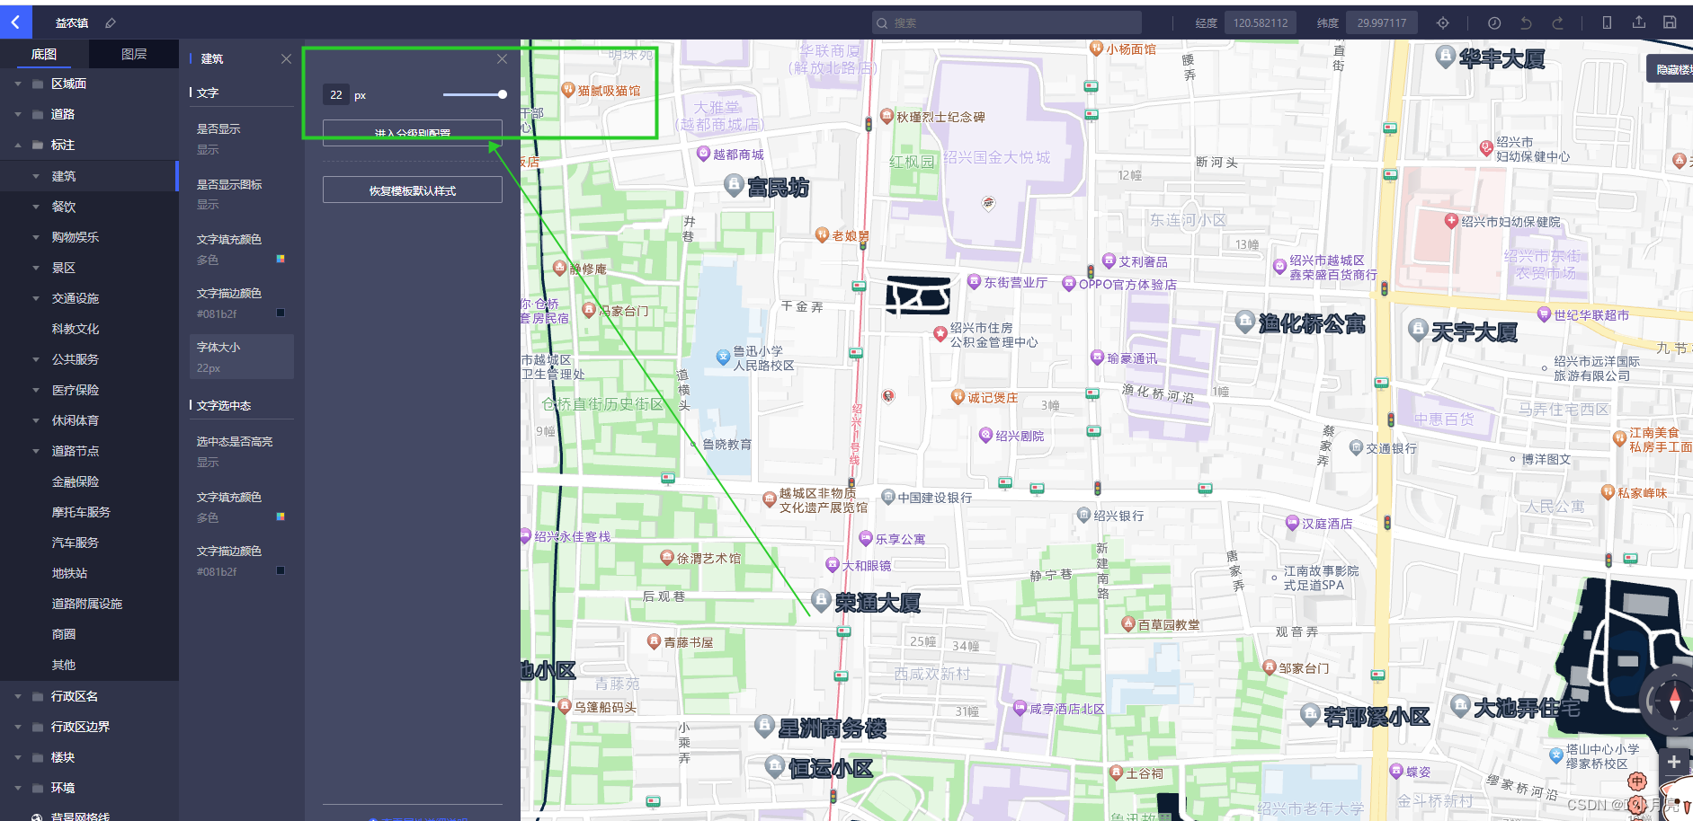
Task: Click the save (floppy disk) icon
Action: [x=1670, y=22]
